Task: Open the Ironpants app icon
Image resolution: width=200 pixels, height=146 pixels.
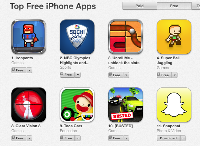Action: 29,37
